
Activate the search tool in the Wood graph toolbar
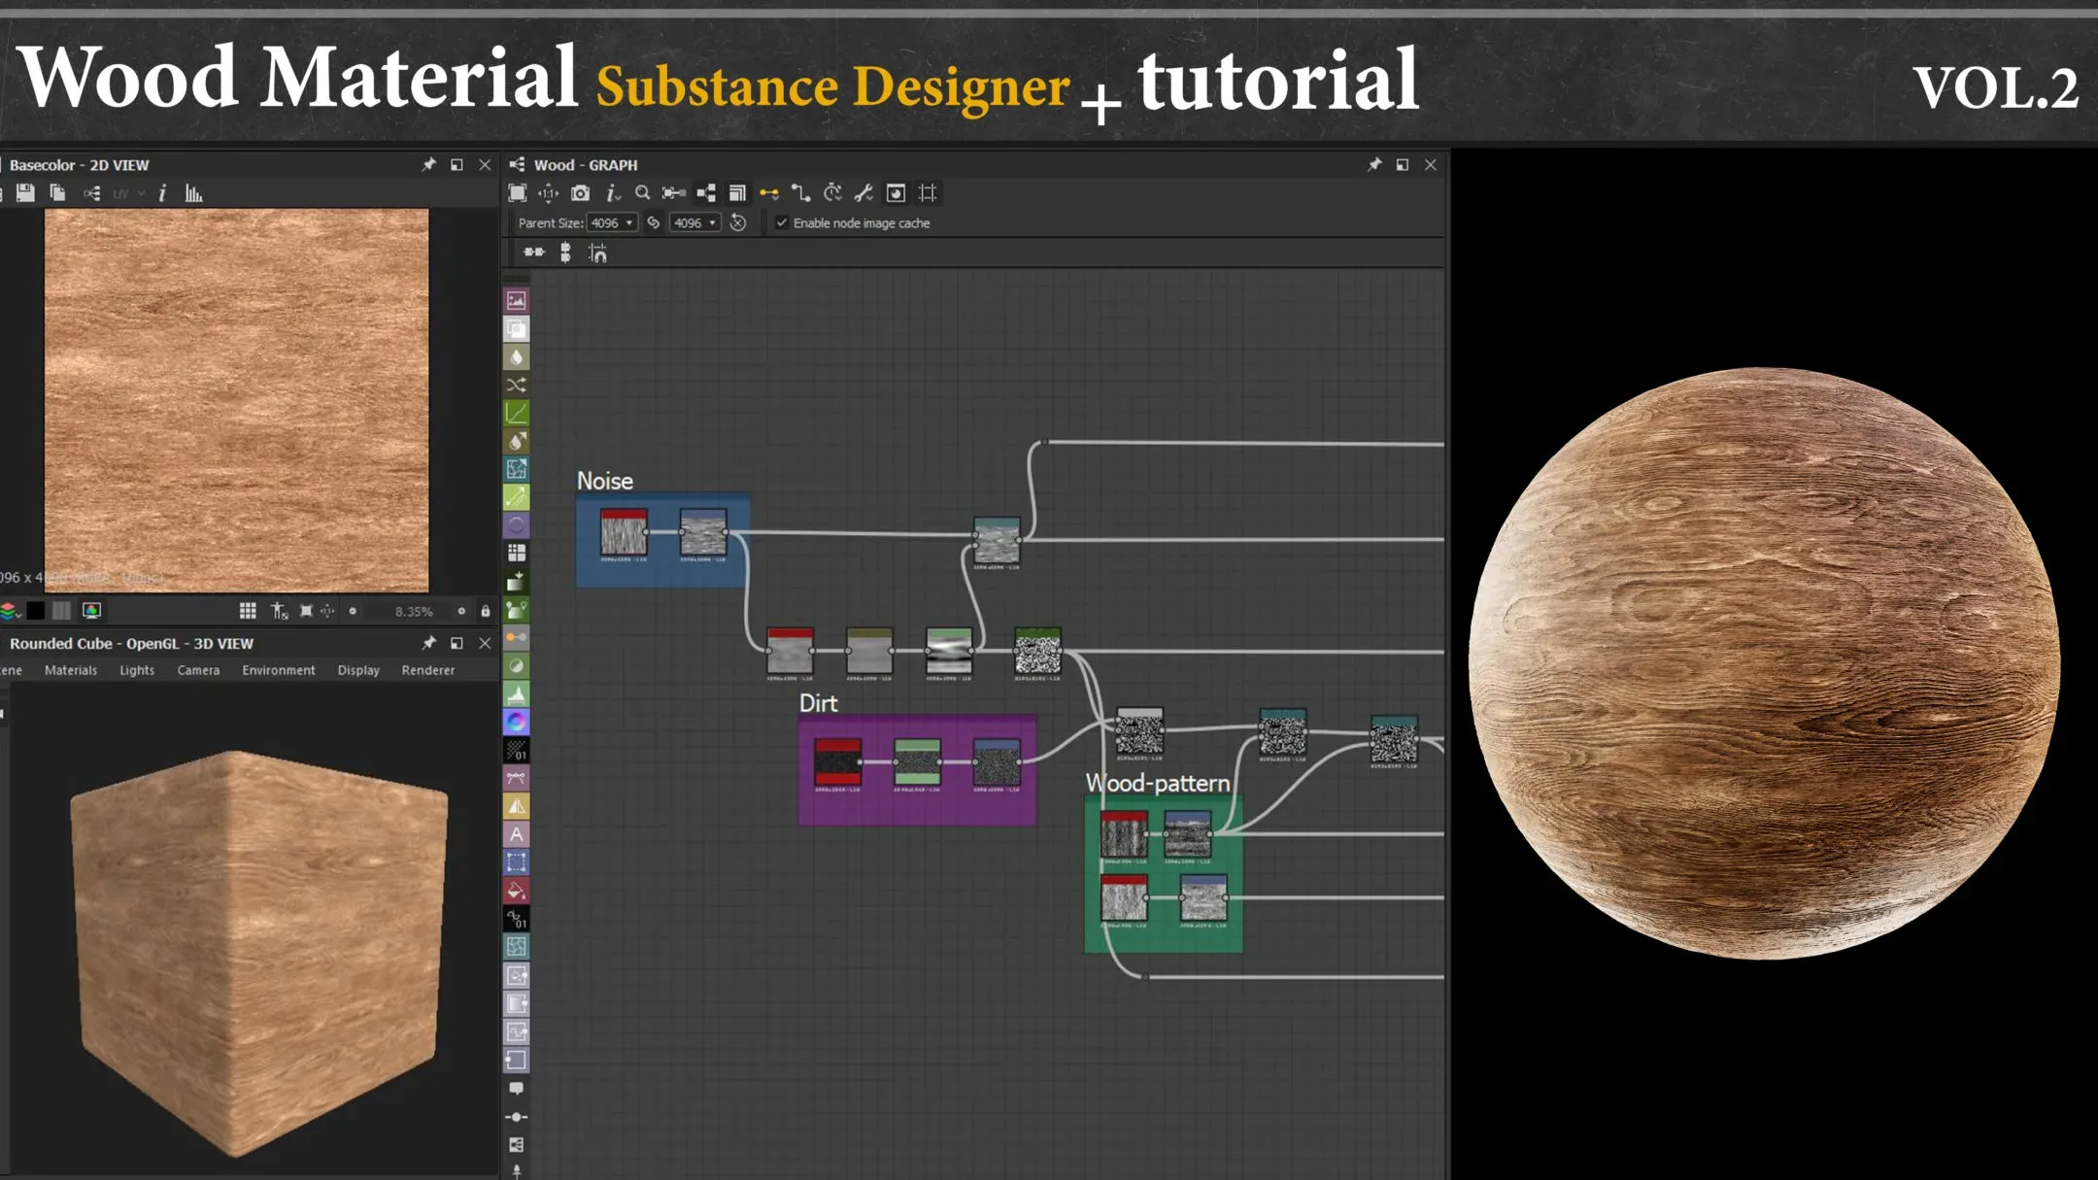pos(642,193)
